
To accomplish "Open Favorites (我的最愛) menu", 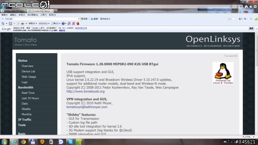I will [33, 15].
